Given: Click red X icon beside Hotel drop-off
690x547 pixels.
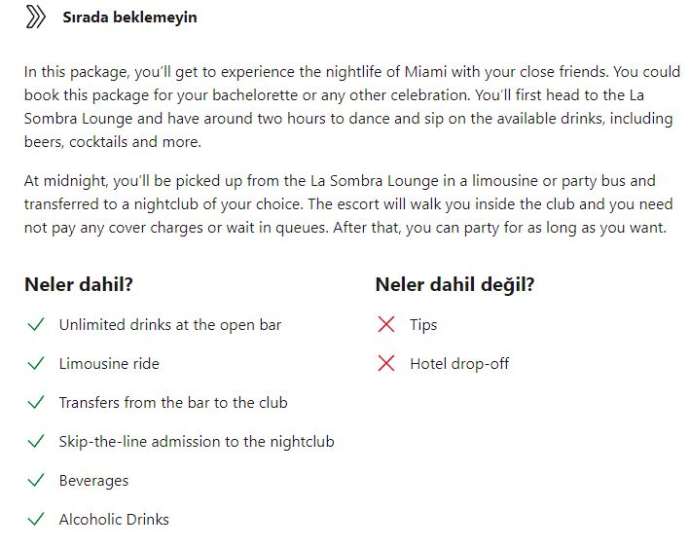Looking at the screenshot, I should (386, 363).
